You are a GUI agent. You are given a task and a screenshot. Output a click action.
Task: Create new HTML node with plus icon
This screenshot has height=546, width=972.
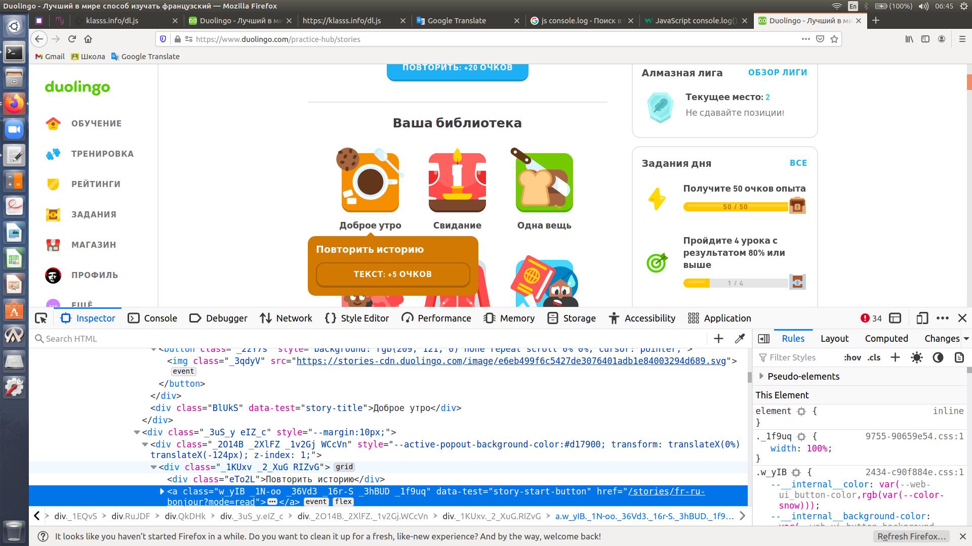[x=718, y=339]
